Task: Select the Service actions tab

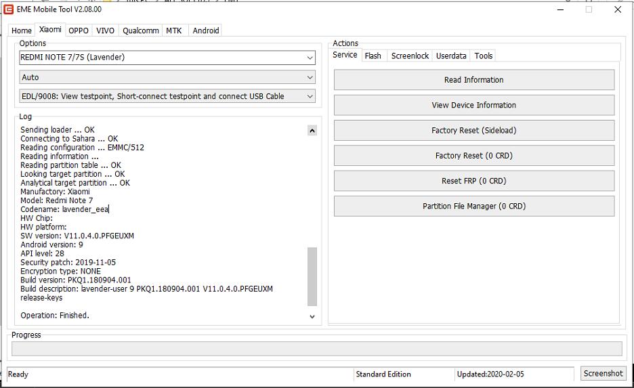Action: click(x=345, y=55)
